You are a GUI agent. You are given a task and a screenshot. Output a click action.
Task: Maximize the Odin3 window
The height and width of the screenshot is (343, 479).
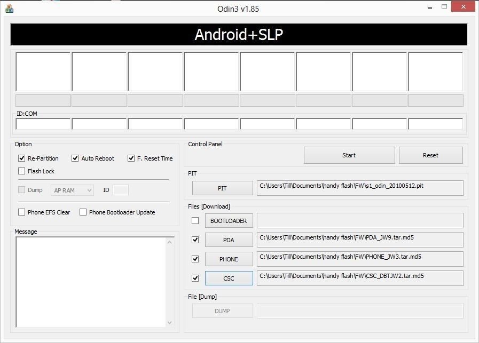pos(444,7)
